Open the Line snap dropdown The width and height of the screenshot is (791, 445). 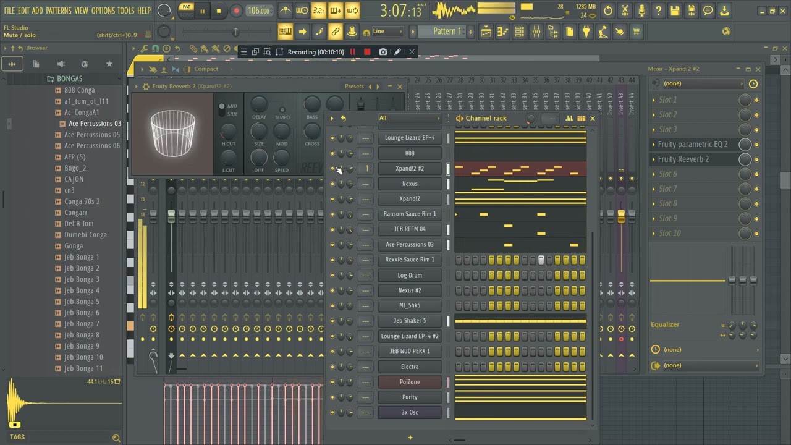tap(387, 32)
